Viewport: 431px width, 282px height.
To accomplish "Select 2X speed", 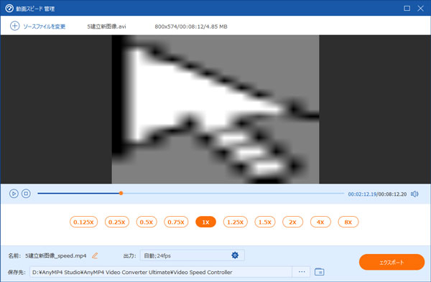I will (x=293, y=222).
